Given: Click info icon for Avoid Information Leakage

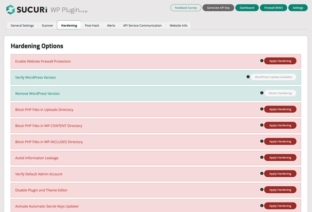Looking at the screenshot, I should pos(262,157).
